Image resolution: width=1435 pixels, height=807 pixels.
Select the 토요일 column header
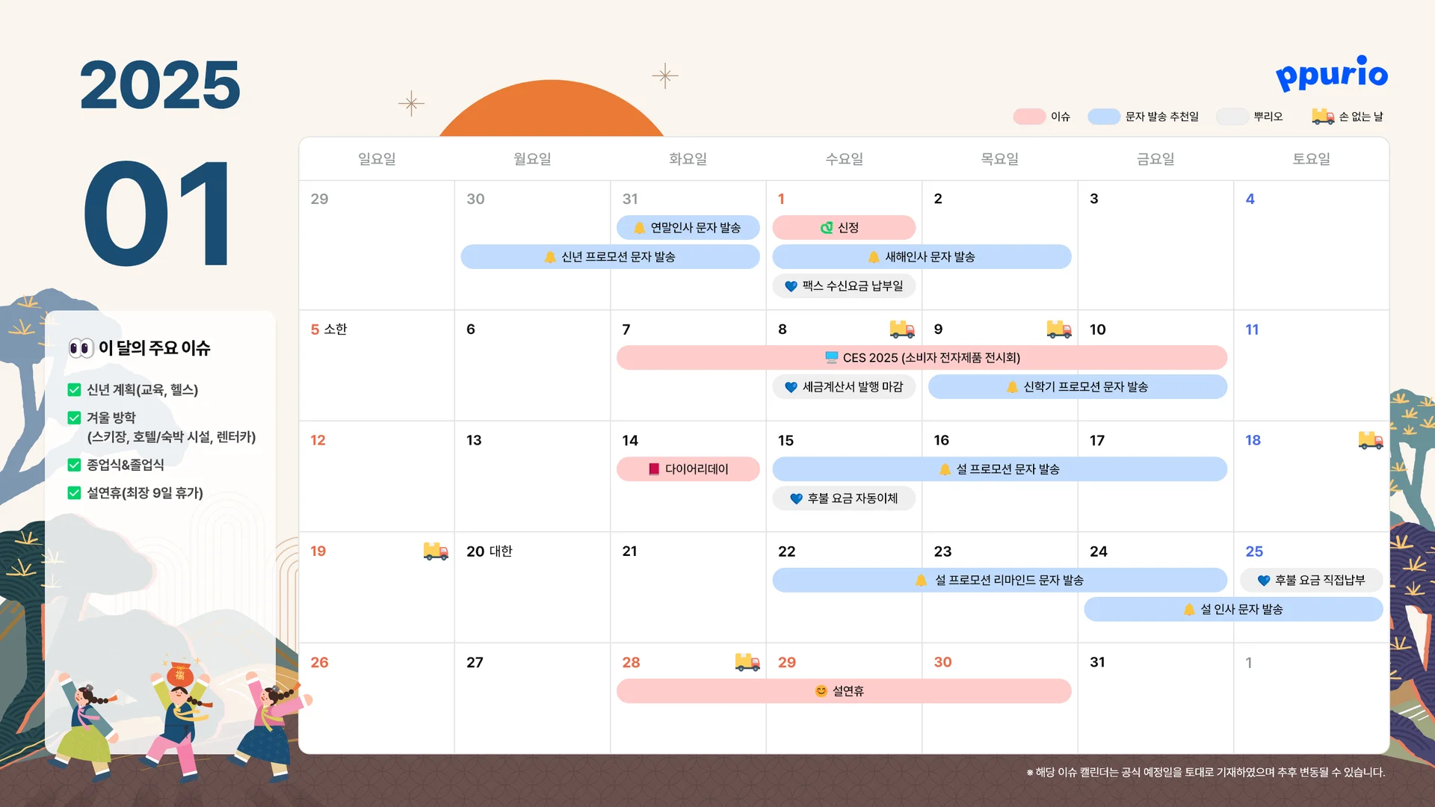pyautogui.click(x=1311, y=159)
